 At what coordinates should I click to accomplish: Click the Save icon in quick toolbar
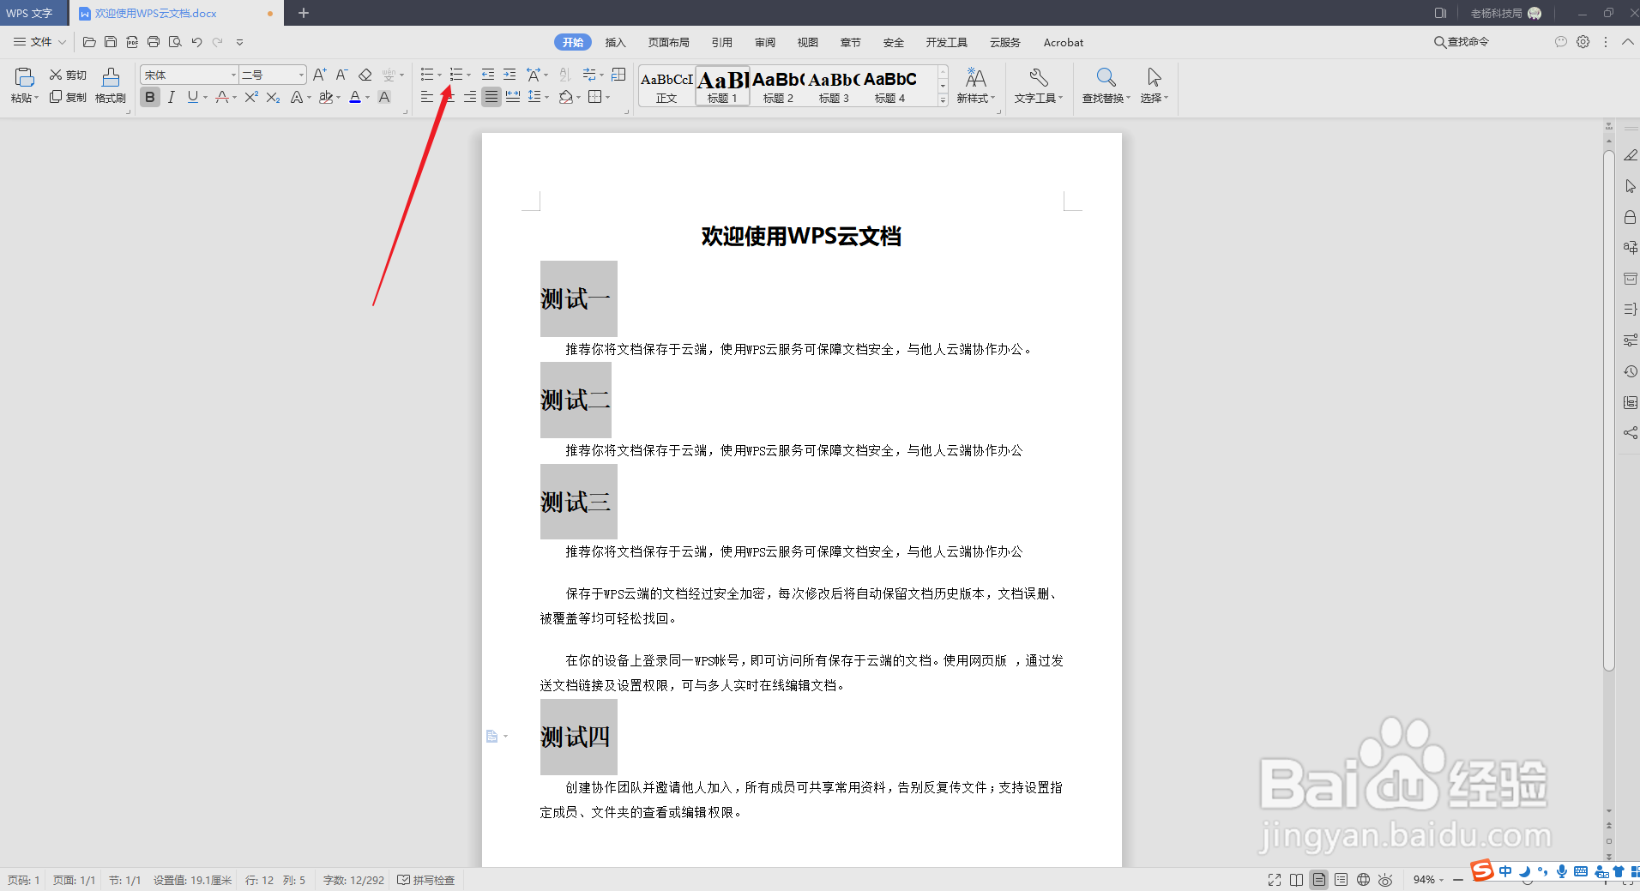click(x=111, y=42)
